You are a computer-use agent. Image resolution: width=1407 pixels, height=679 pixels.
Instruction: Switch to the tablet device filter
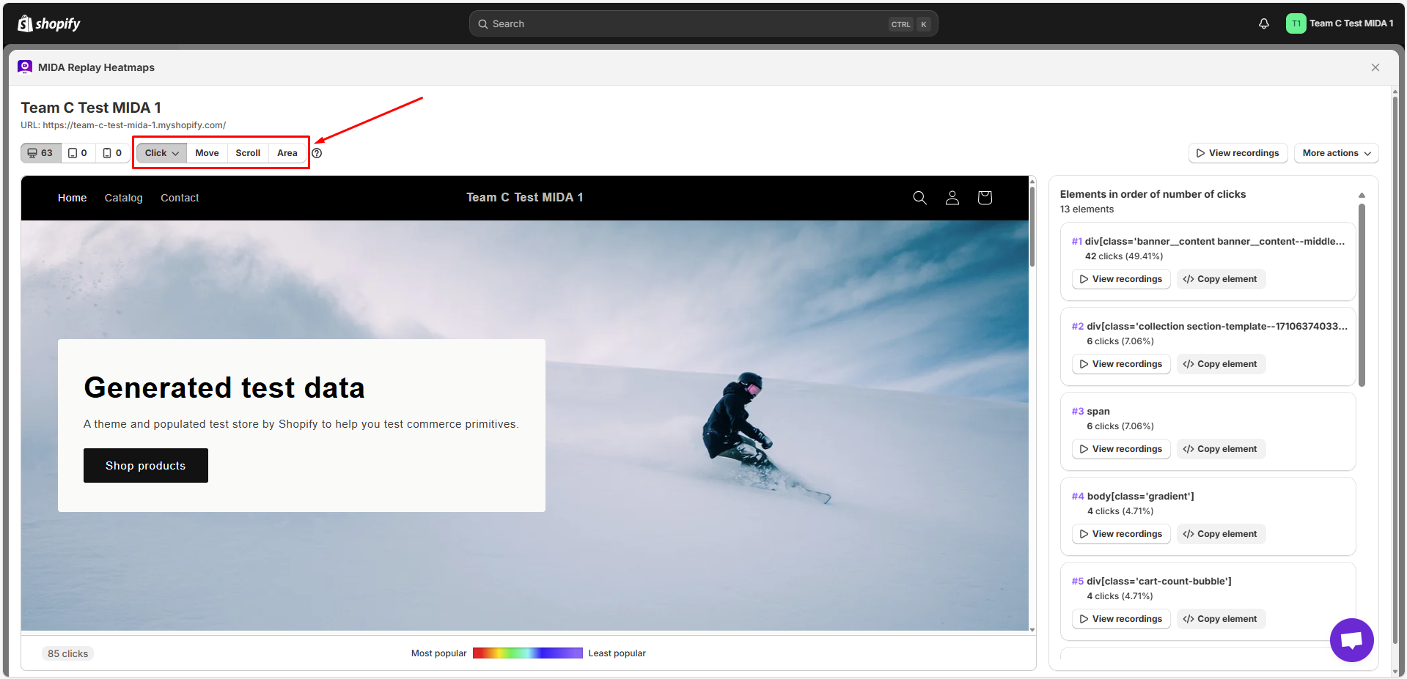(78, 153)
